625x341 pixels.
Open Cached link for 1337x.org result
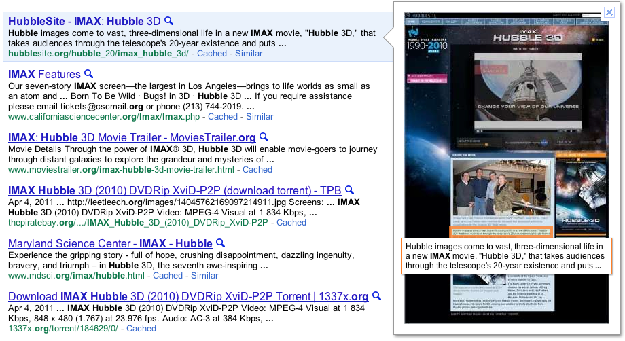click(x=141, y=329)
